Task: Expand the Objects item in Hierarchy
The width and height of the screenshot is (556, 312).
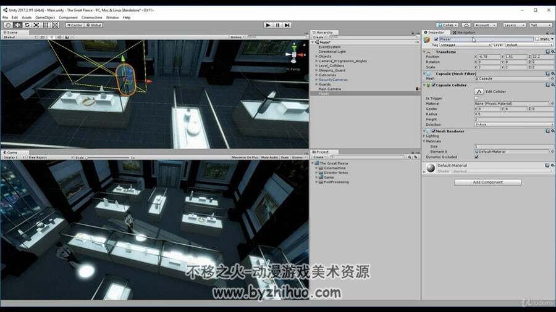Action: coord(316,56)
